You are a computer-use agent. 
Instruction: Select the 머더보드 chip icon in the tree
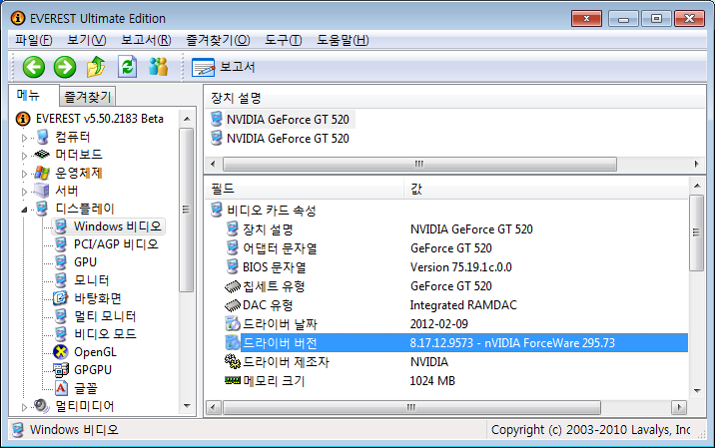click(x=42, y=155)
